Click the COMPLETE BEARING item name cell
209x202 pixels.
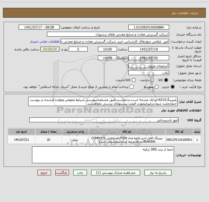(x=127, y=140)
